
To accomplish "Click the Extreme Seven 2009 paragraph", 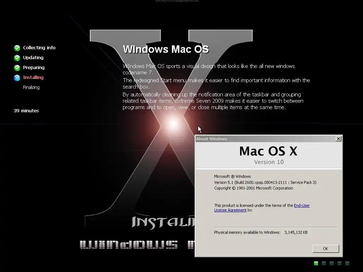I will [213, 101].
